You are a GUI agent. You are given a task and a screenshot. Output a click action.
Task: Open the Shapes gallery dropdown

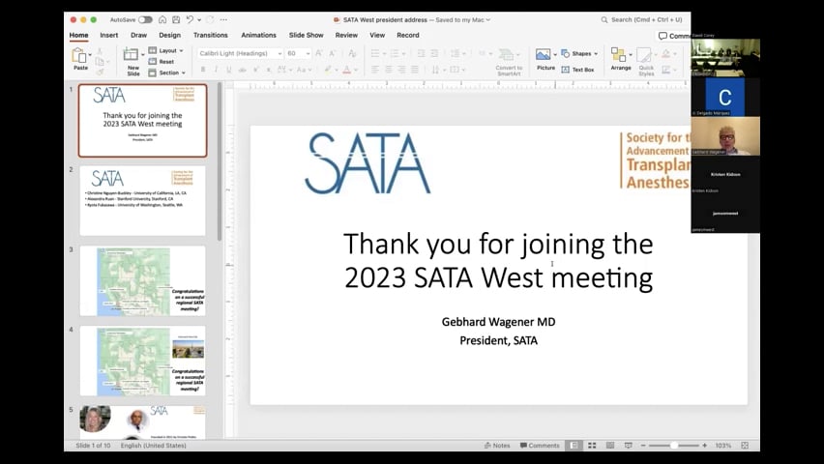(579, 53)
